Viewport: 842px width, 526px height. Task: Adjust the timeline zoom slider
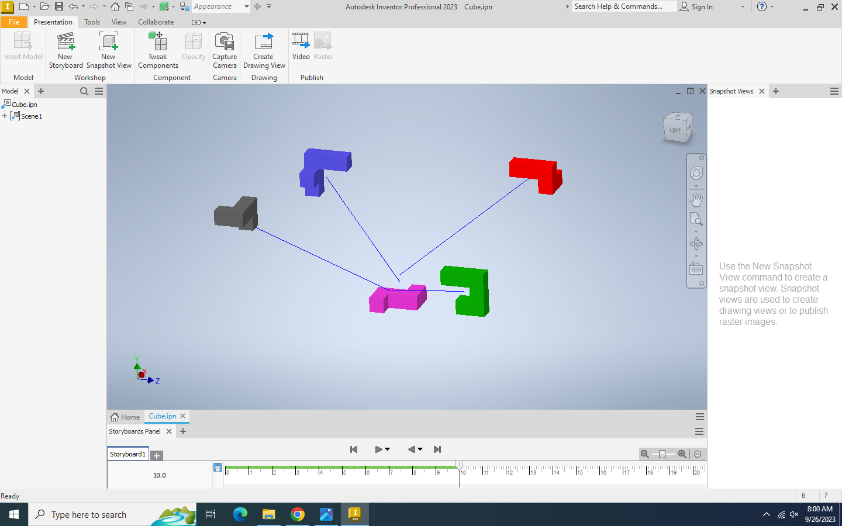point(662,454)
